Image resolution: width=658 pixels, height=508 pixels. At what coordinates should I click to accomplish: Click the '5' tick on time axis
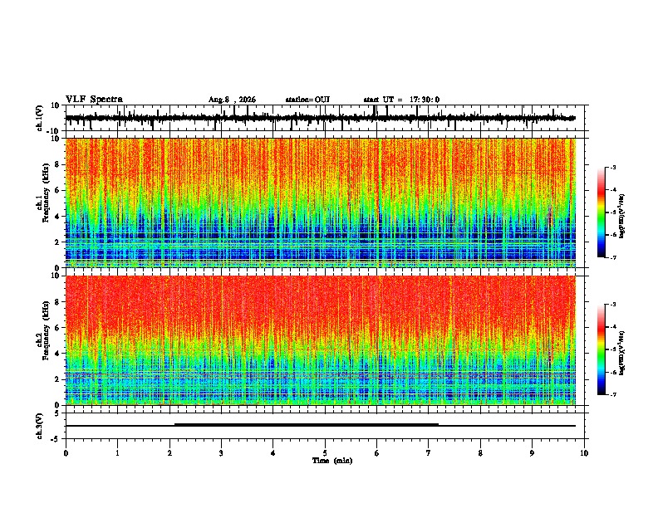(325, 453)
